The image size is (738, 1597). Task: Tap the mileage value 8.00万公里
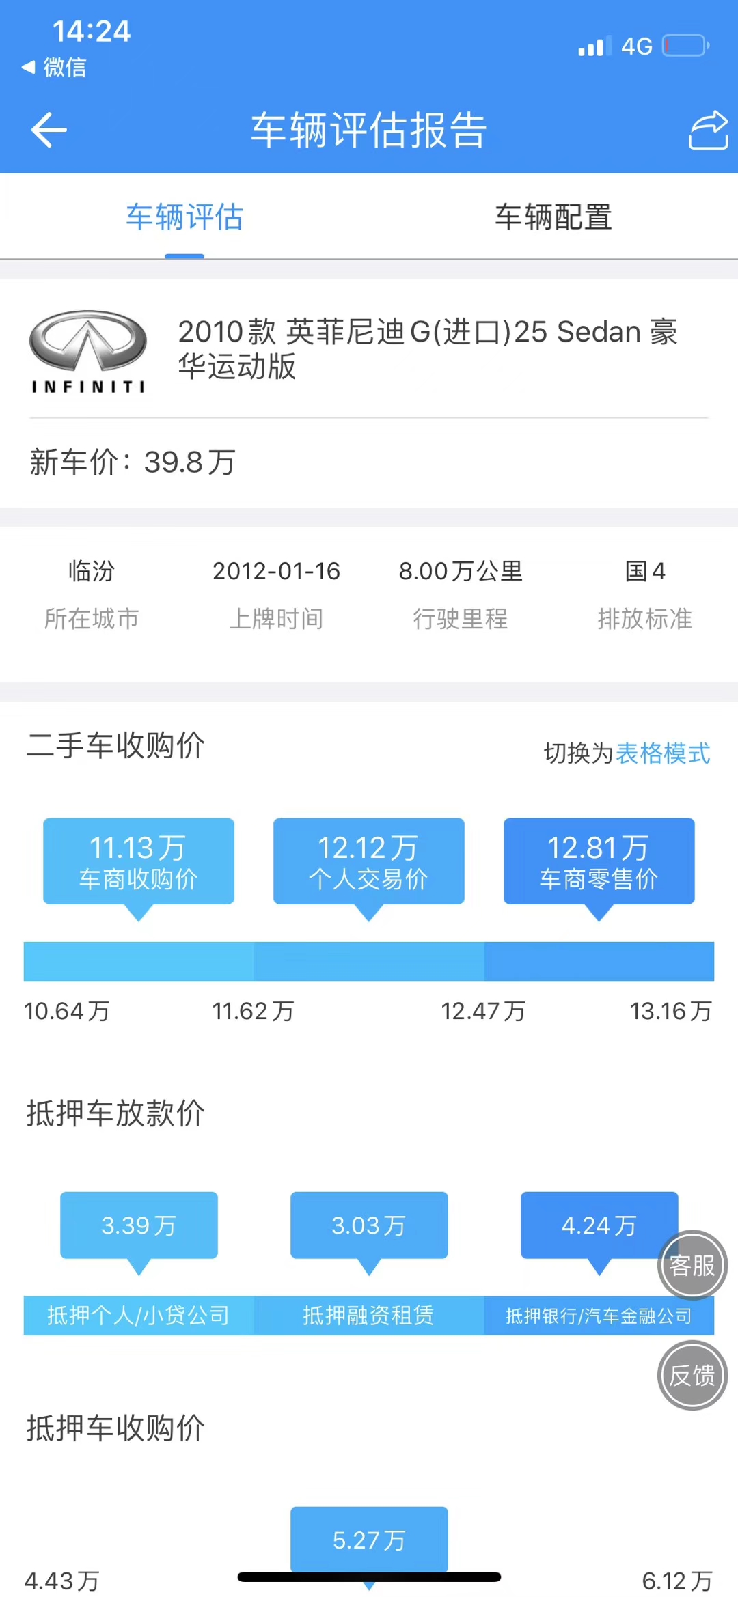pos(461,571)
